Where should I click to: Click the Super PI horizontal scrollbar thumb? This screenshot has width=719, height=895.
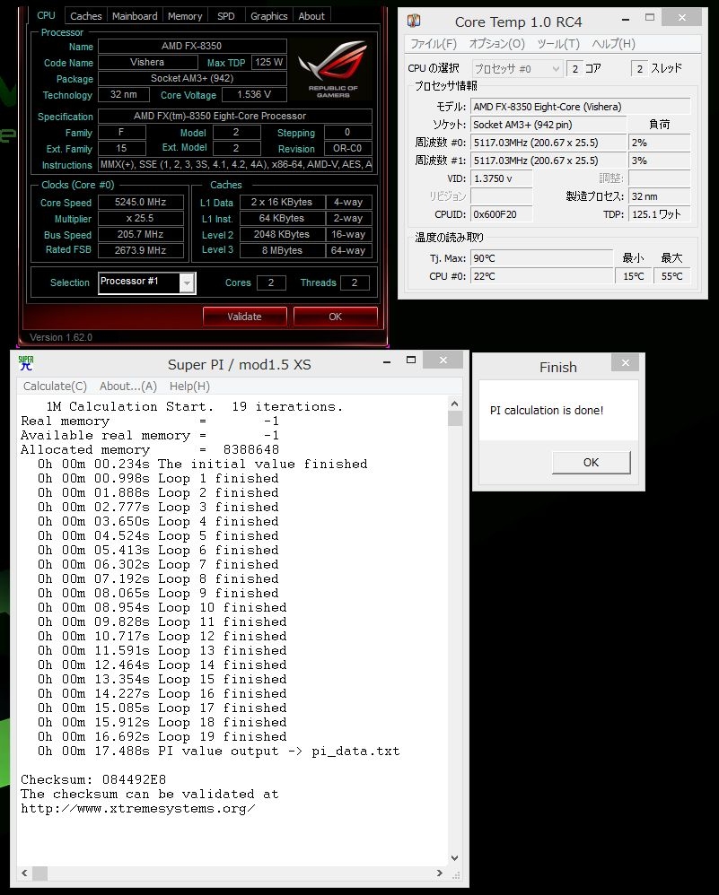[x=40, y=873]
